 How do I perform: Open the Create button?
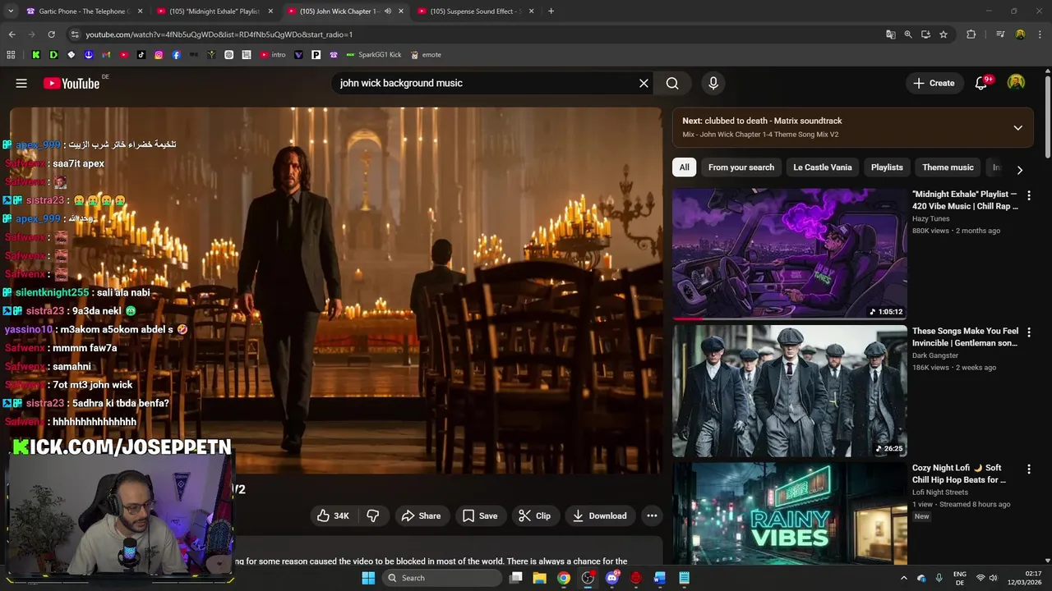tap(934, 83)
